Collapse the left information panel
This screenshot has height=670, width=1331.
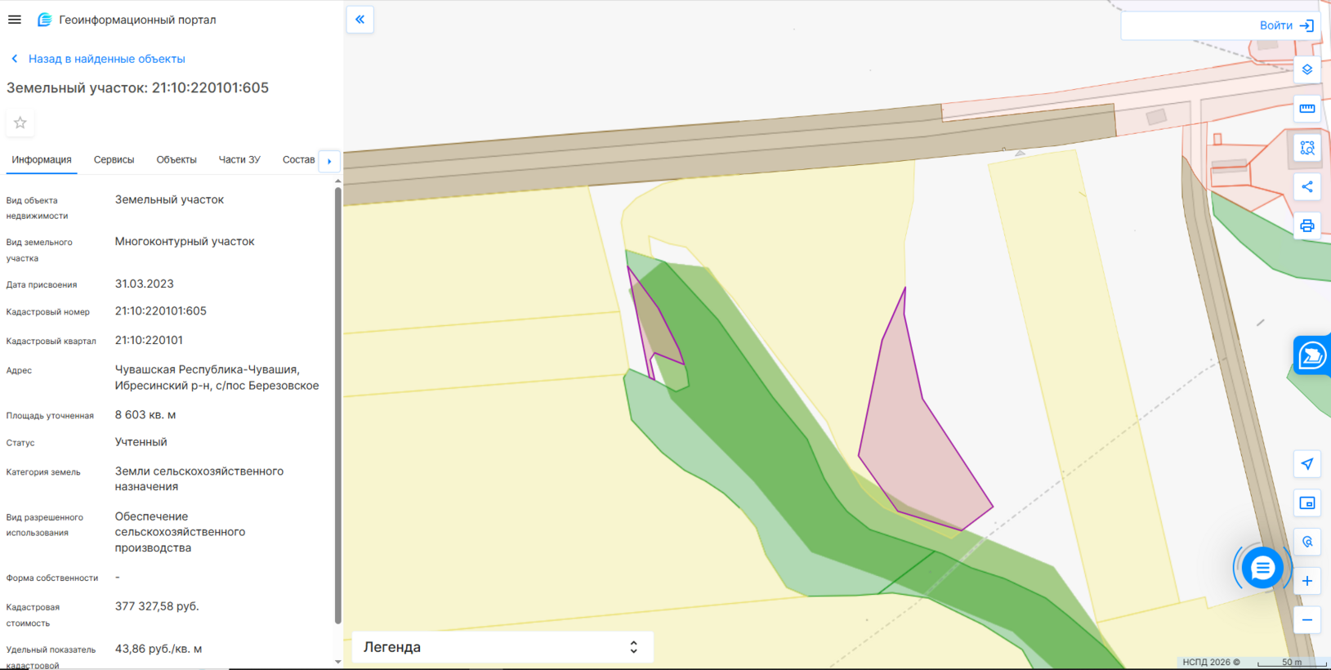pyautogui.click(x=360, y=20)
